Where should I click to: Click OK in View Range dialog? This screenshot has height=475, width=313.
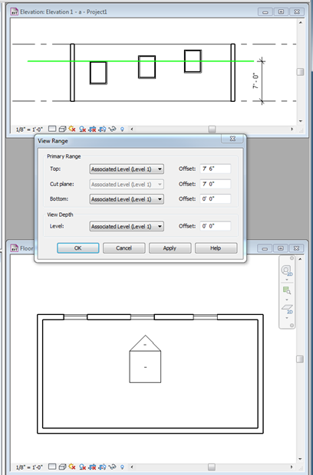point(78,247)
